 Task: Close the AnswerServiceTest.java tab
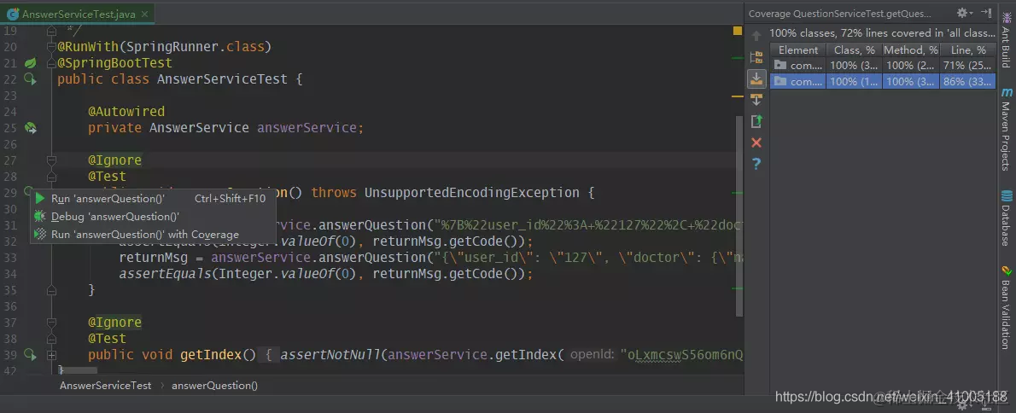click(x=143, y=14)
